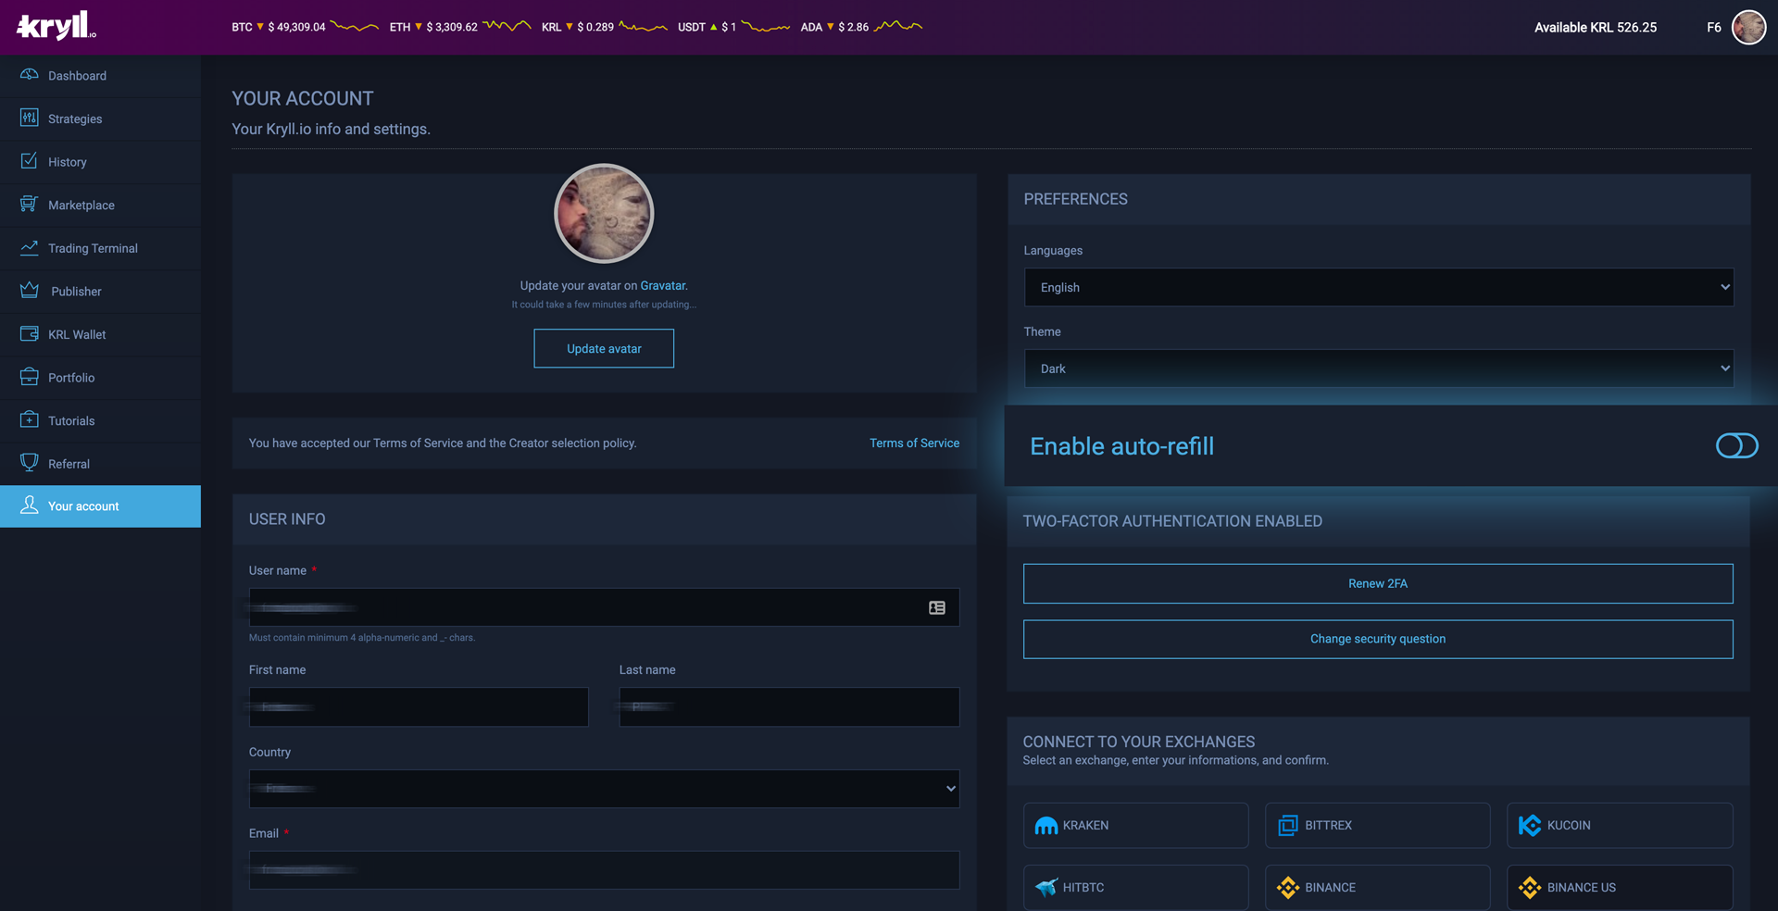Viewport: 1778px width, 911px height.
Task: Connect the BITTREX exchange
Action: pyautogui.click(x=1378, y=825)
